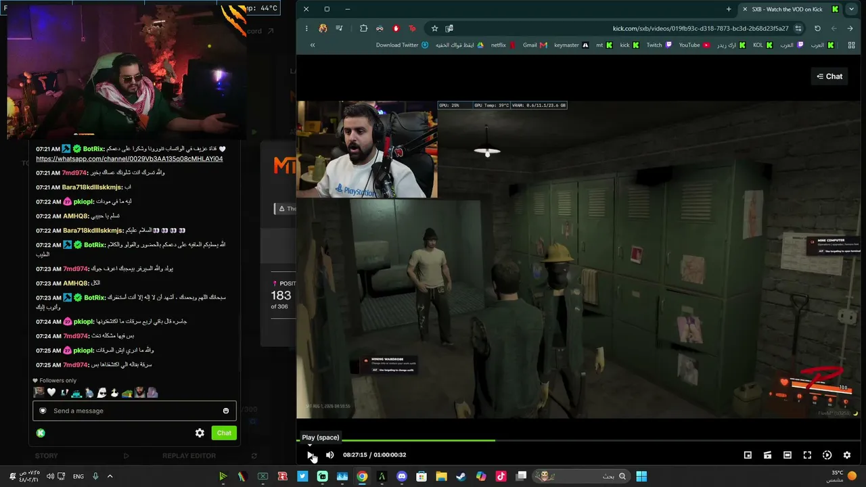The image size is (866, 487).
Task: Show more bookmarks with the chevron
Action: tap(313, 45)
